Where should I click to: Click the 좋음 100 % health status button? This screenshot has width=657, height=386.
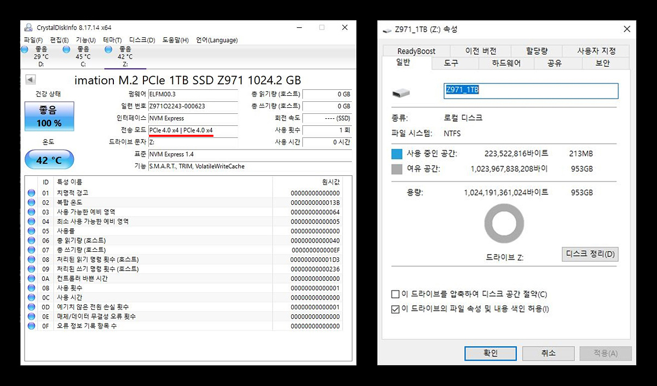tap(49, 116)
